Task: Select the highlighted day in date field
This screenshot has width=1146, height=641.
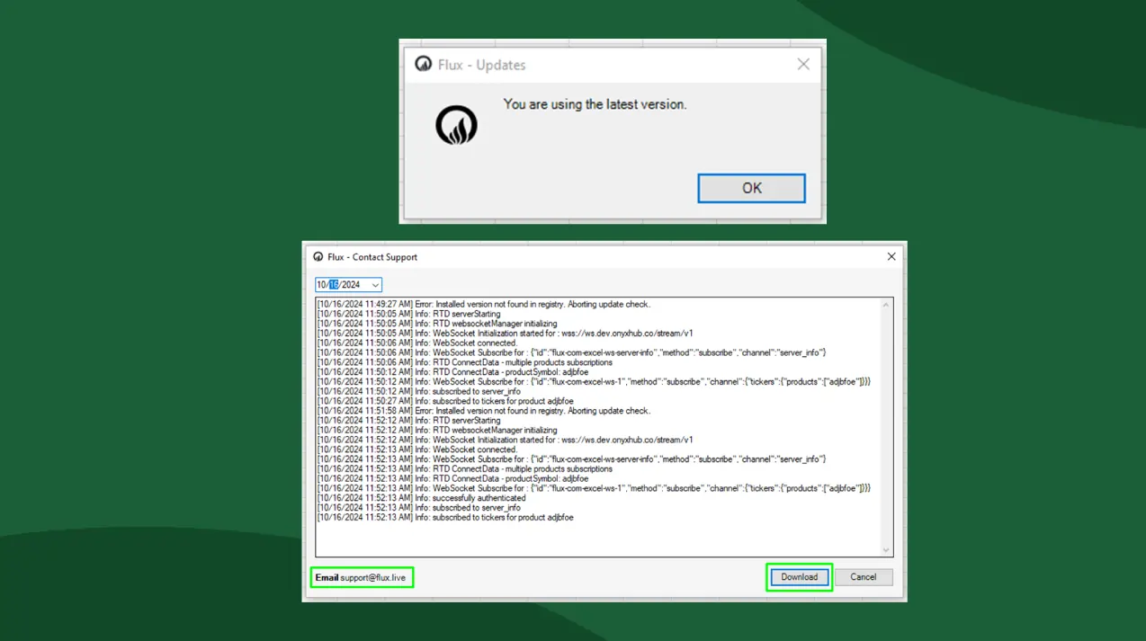Action: [333, 285]
